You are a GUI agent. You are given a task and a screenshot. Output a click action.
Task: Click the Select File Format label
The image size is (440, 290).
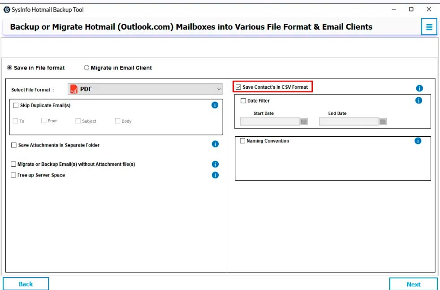[x=33, y=90]
